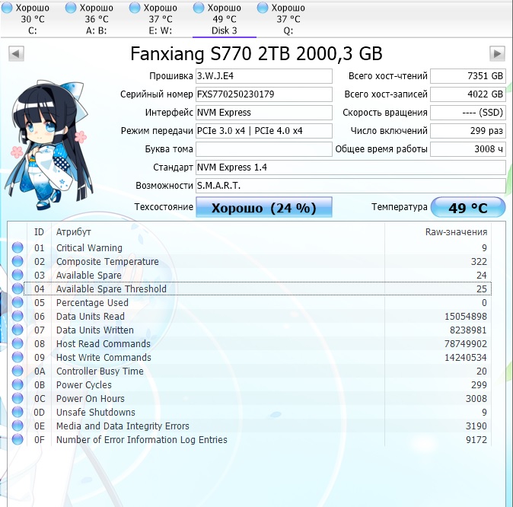Image resolution: width=513 pixels, height=507 pixels.
Task: Select the Power On Hours attribute text
Action: pyautogui.click(x=91, y=399)
